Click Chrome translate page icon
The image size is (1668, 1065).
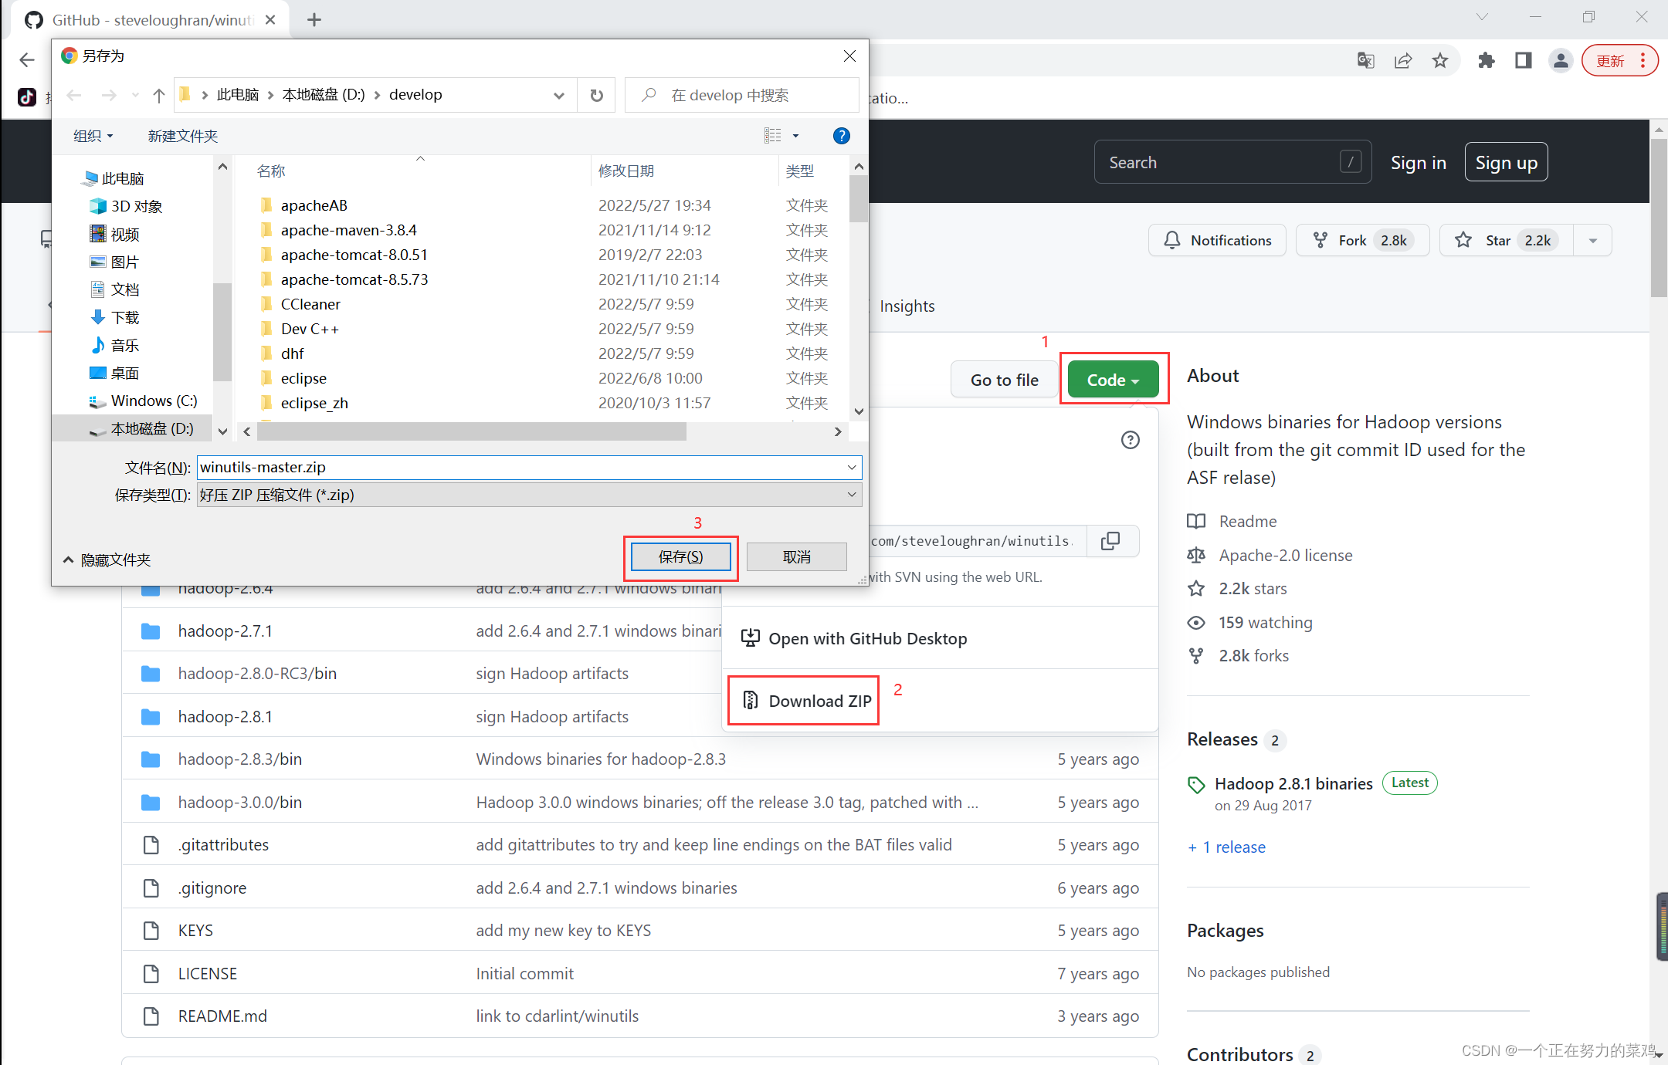(x=1365, y=60)
